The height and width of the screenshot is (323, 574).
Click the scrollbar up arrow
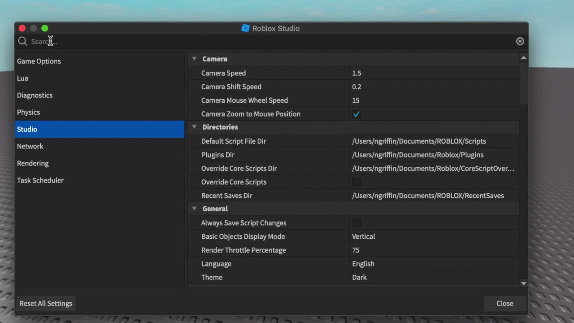pyautogui.click(x=523, y=58)
